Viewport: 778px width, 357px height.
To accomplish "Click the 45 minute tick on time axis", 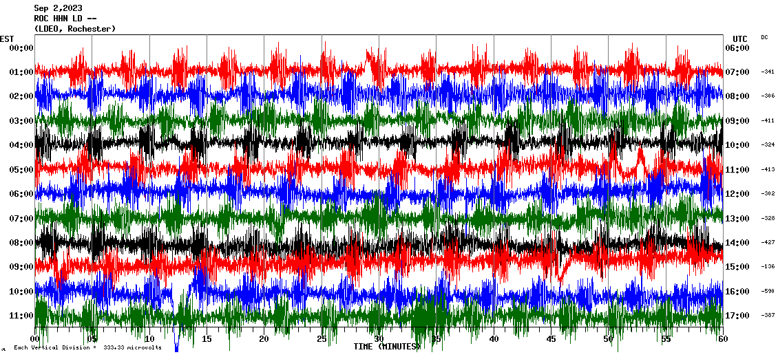I will [551, 339].
